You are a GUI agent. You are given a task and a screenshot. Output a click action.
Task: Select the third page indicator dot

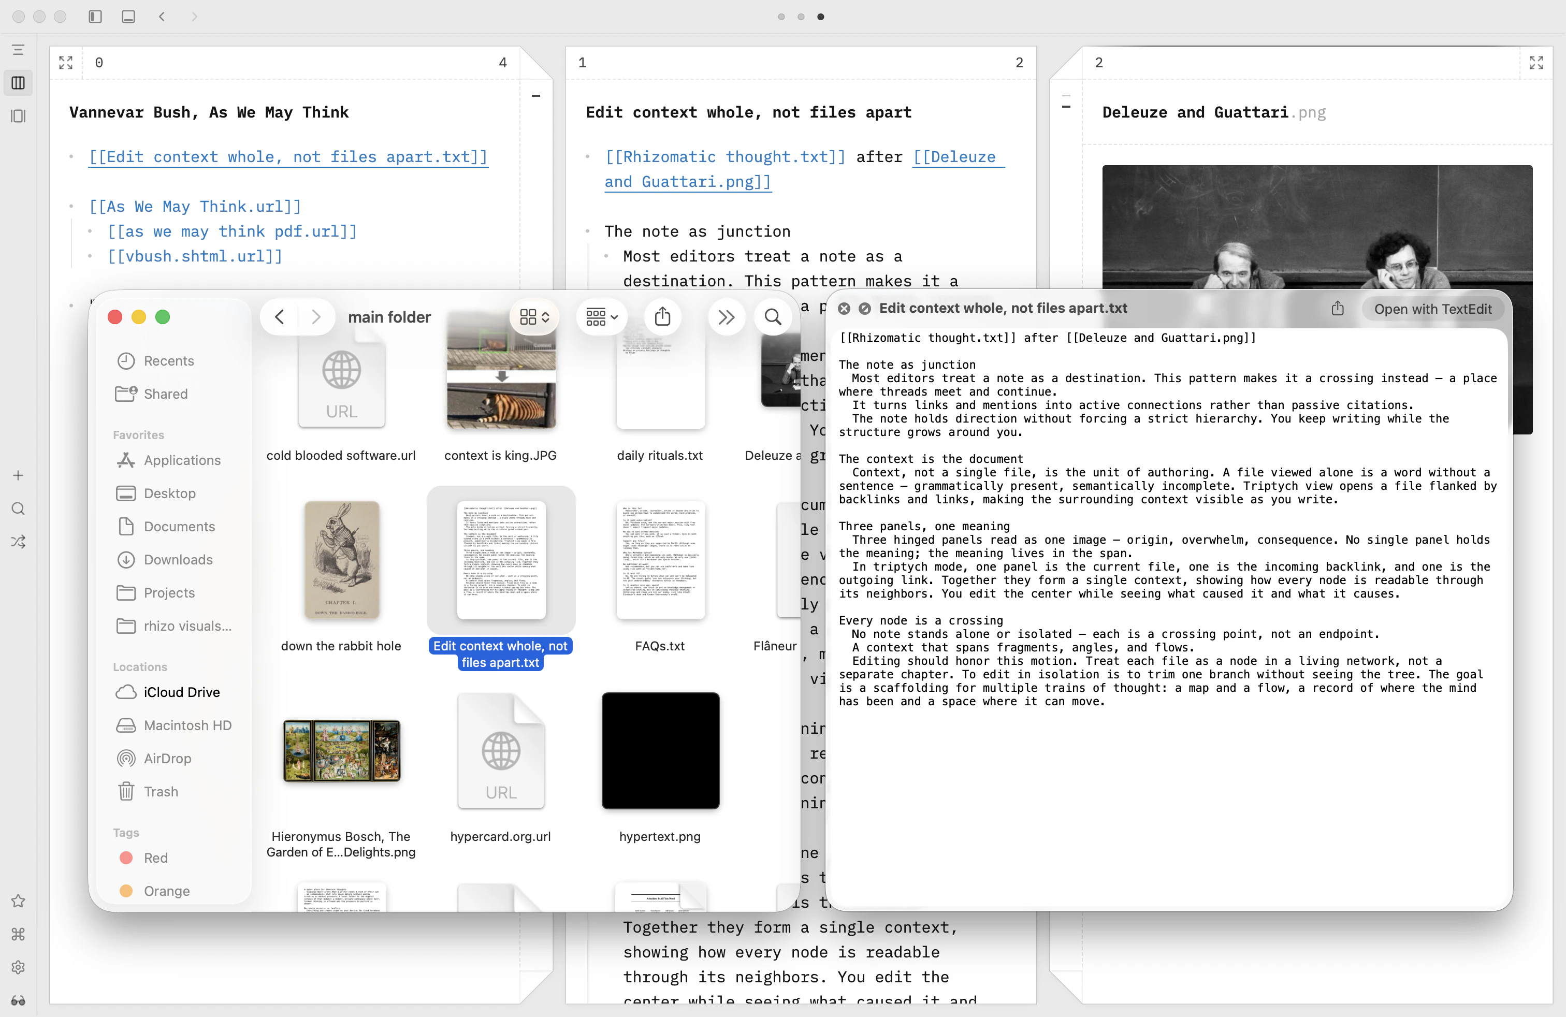pyautogui.click(x=820, y=17)
